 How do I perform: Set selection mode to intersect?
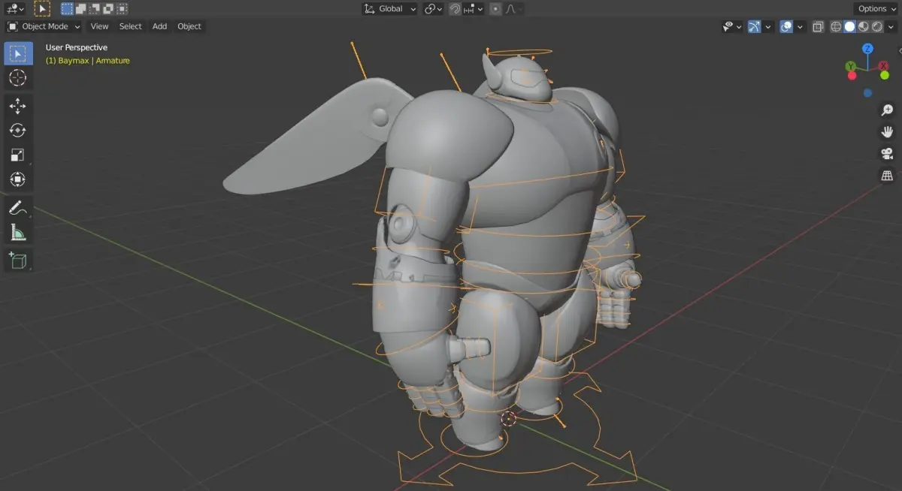pyautogui.click(x=122, y=9)
